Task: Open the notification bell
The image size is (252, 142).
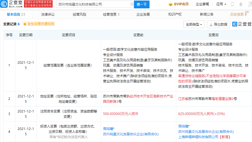Action: coord(241,4)
